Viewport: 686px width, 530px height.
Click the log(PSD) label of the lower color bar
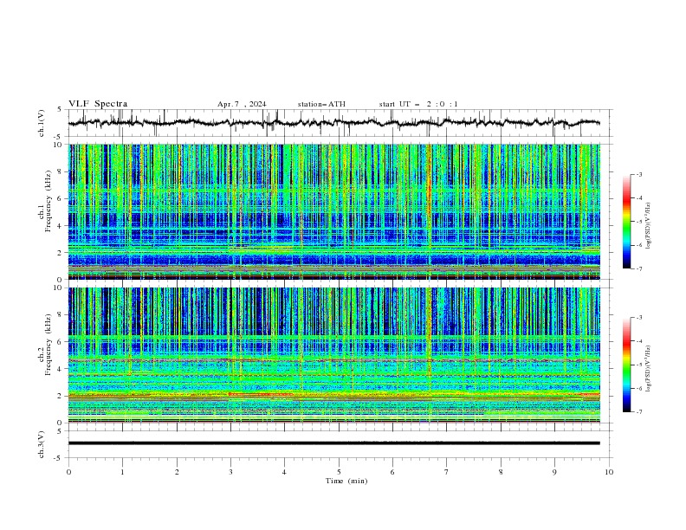(x=649, y=368)
